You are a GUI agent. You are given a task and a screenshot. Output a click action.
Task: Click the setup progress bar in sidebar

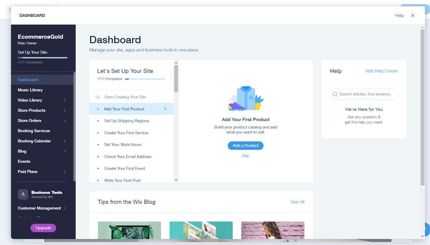pos(42,58)
